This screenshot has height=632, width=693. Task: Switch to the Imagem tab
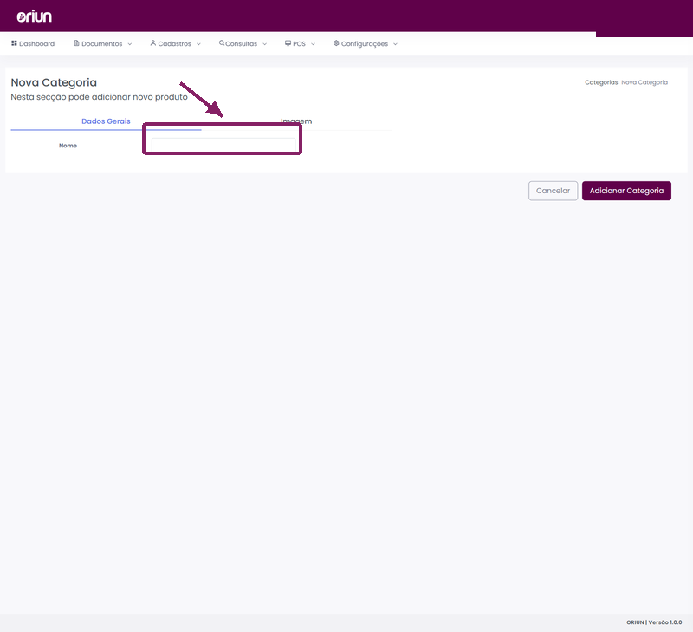296,121
